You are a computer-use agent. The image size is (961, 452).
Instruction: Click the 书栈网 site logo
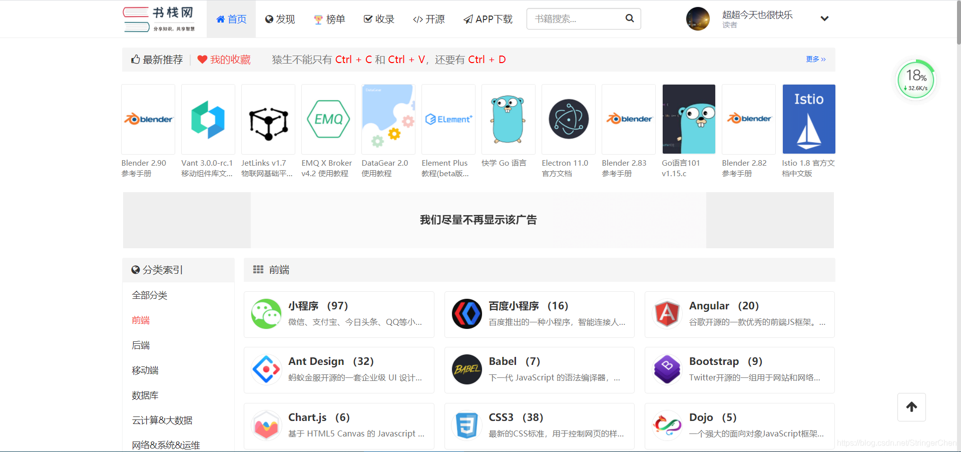(159, 19)
